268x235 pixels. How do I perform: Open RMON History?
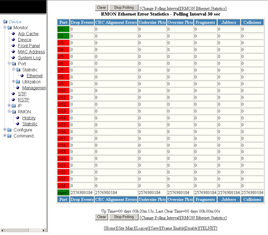click(29, 118)
